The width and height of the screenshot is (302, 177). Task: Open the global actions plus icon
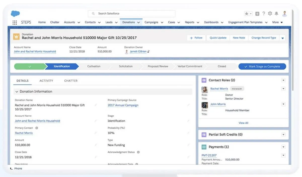click(257, 14)
